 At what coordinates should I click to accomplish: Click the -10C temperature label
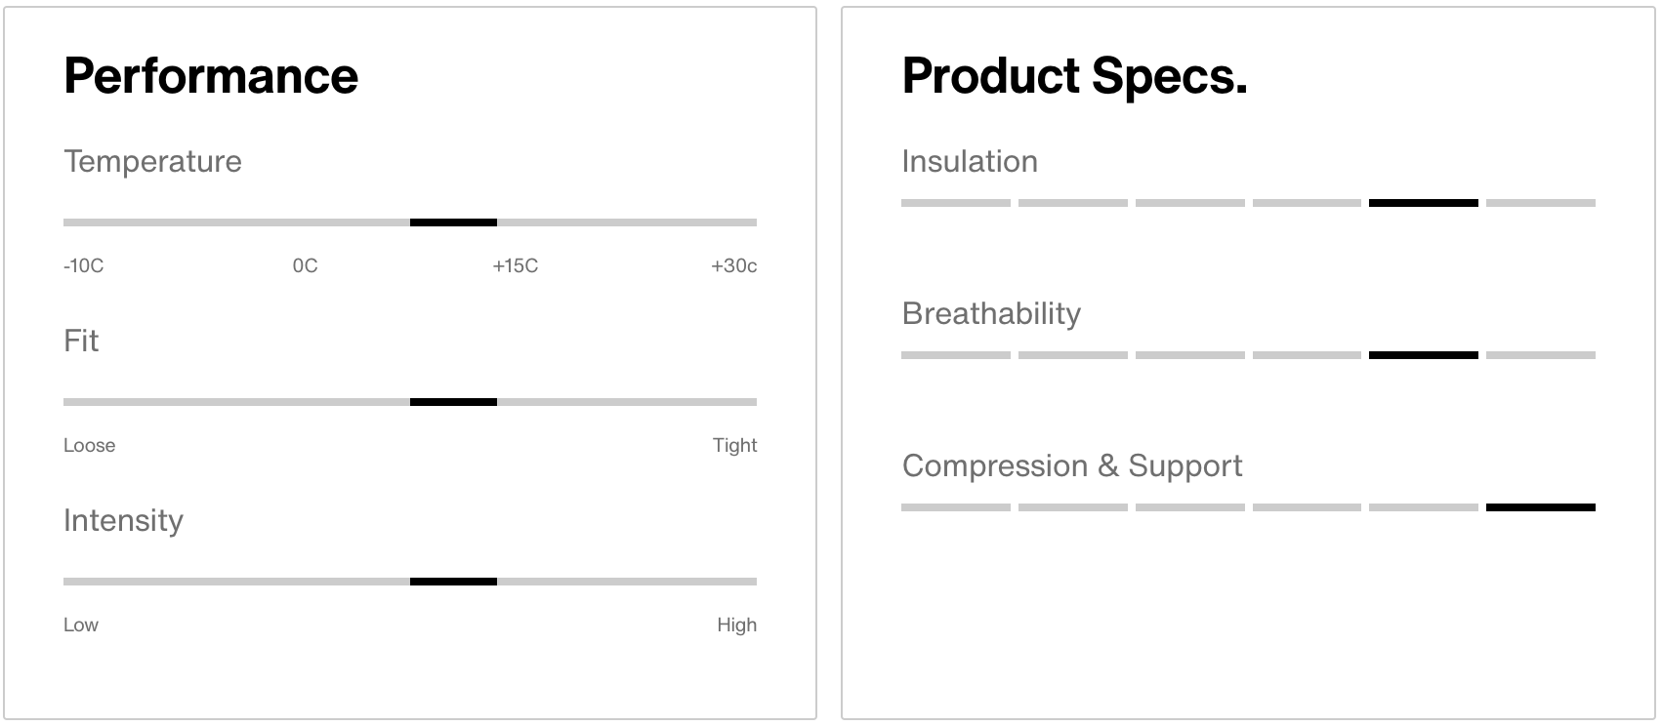pyautogui.click(x=84, y=265)
